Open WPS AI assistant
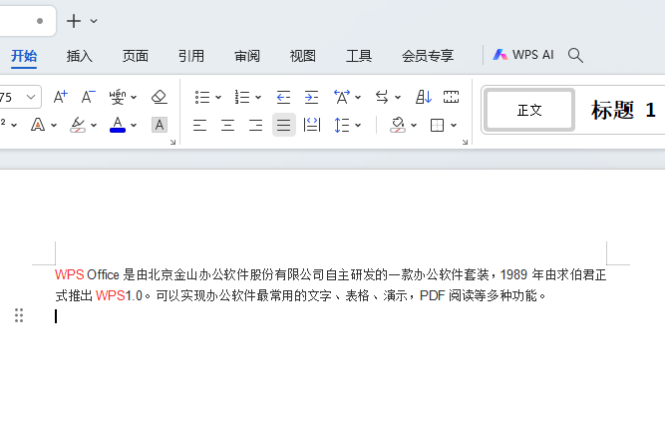 point(522,55)
